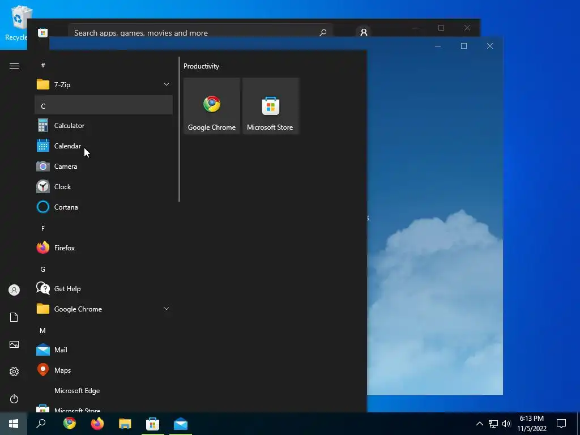The height and width of the screenshot is (435, 580).
Task: Click the search magnifier in Microsoft Store
Action: (323, 32)
